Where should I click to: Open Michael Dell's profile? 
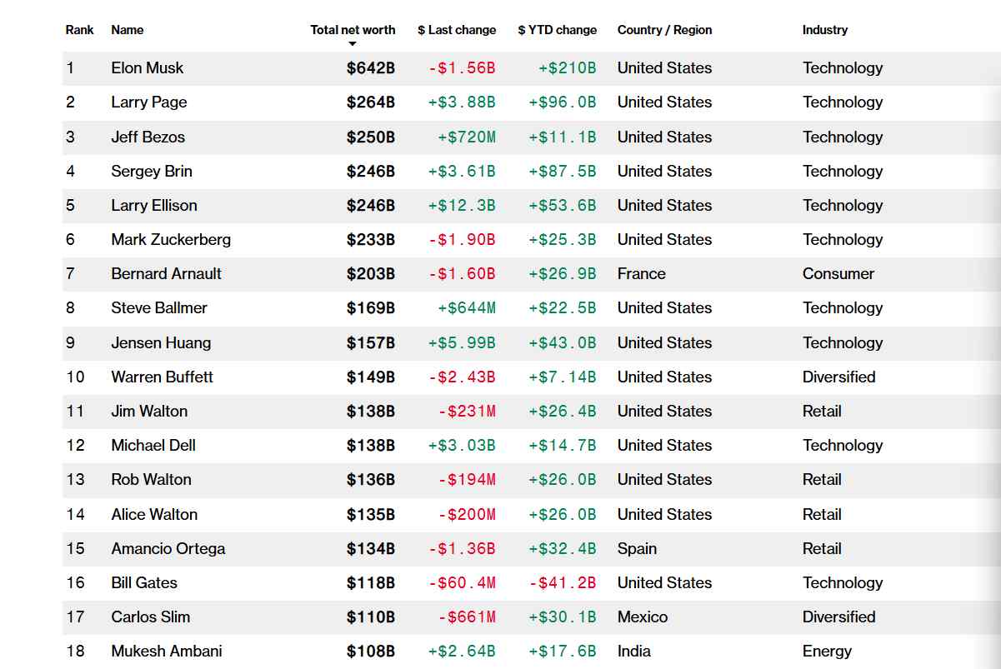pos(153,445)
